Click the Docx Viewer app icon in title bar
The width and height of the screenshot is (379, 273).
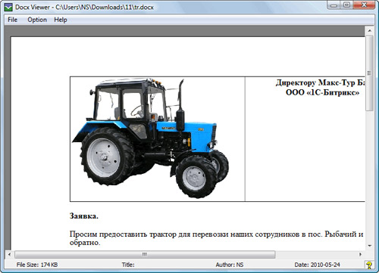coord(8,7)
